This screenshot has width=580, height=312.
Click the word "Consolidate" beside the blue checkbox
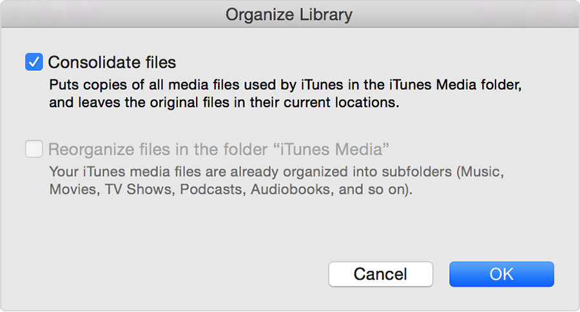pyautogui.click(x=93, y=63)
